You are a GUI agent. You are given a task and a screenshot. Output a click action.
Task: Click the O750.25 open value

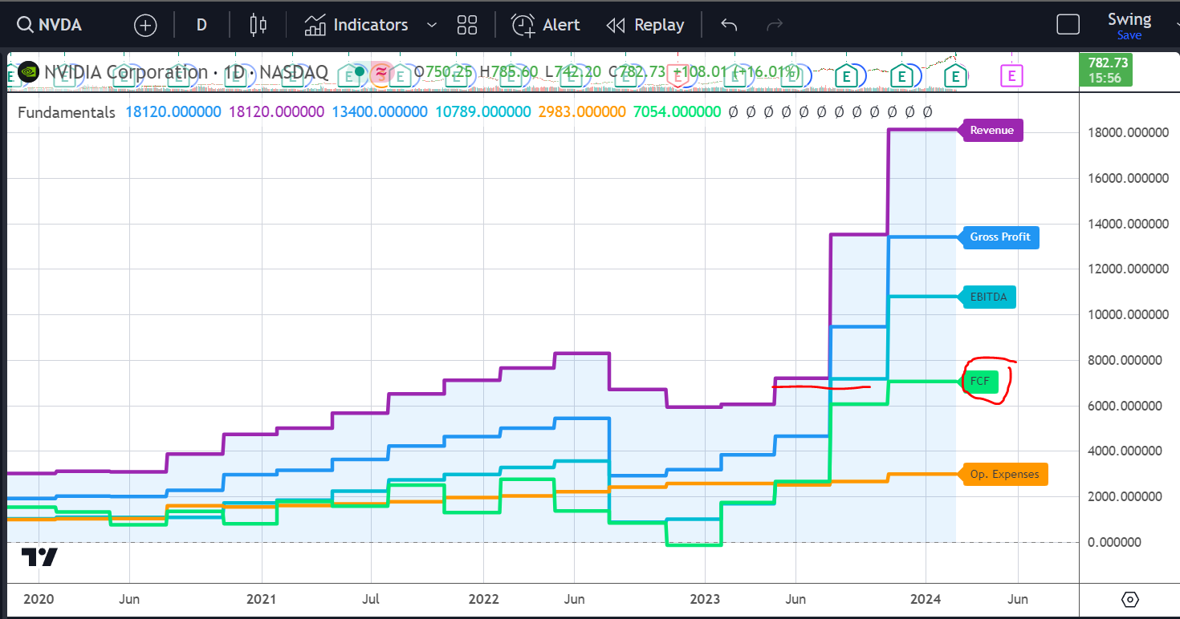[444, 72]
